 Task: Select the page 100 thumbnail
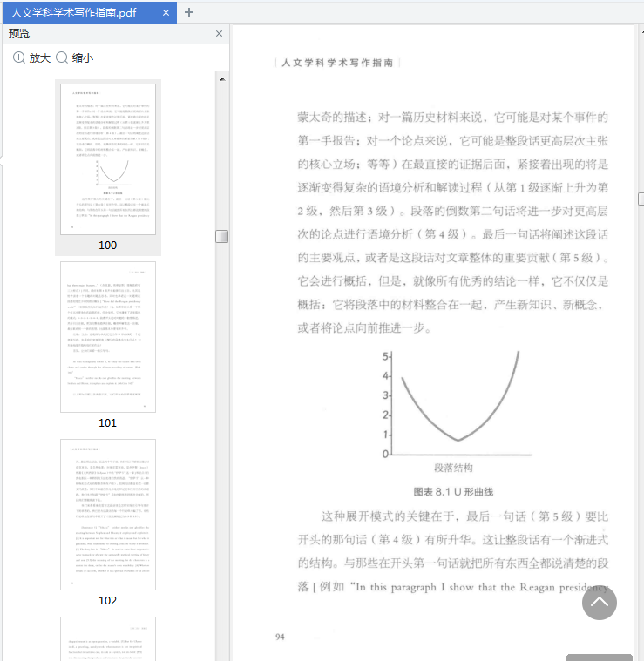(x=108, y=159)
